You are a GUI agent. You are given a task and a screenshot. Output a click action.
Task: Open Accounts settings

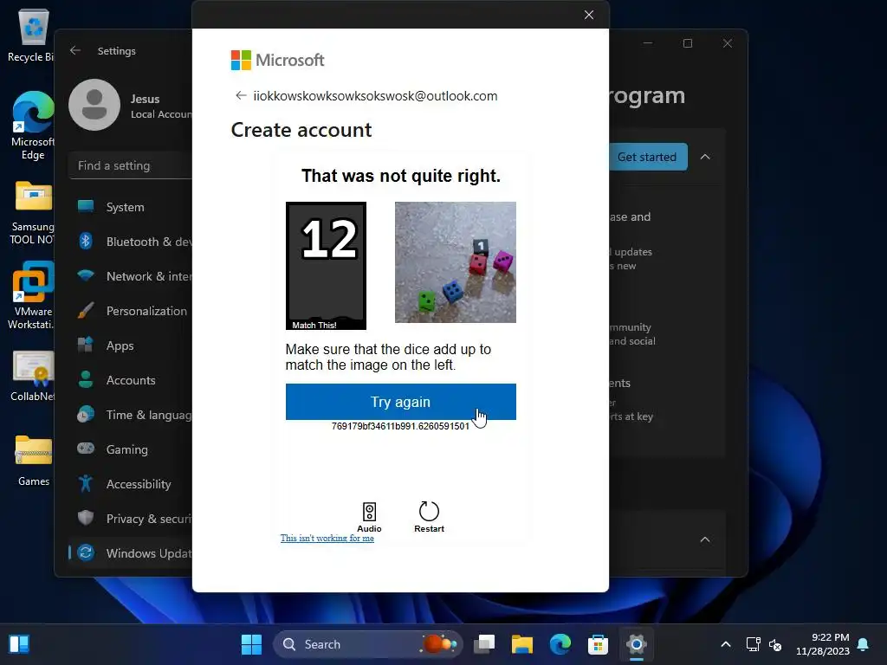pyautogui.click(x=132, y=380)
